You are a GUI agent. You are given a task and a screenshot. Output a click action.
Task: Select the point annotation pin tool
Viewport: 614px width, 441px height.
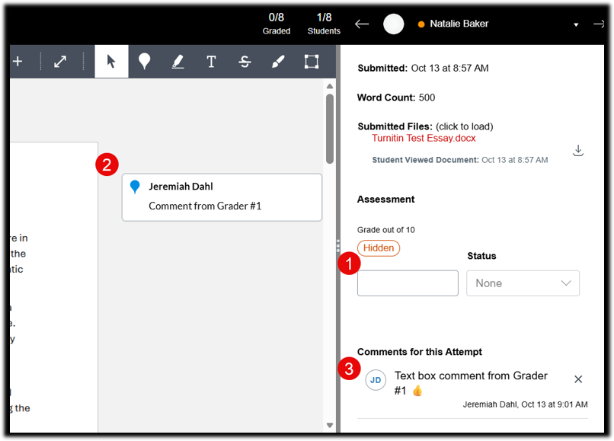tap(145, 62)
